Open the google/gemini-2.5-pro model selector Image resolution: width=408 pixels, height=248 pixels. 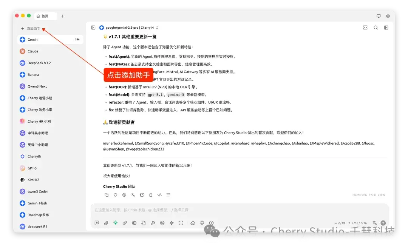pyautogui.click(x=128, y=27)
